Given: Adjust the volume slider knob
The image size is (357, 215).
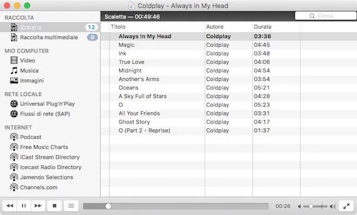Looking at the screenshot, I should click(311, 206).
